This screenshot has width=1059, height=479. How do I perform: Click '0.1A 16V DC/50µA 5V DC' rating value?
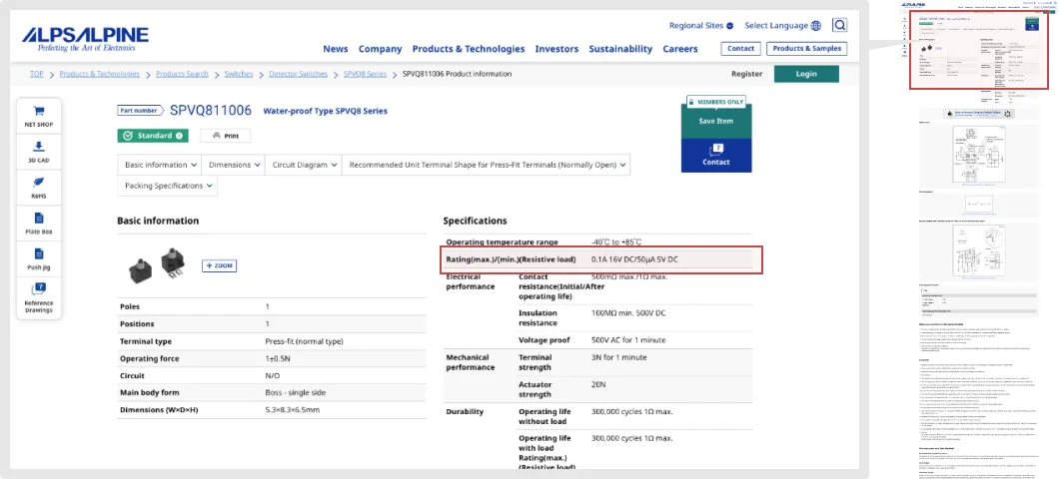[x=634, y=259]
